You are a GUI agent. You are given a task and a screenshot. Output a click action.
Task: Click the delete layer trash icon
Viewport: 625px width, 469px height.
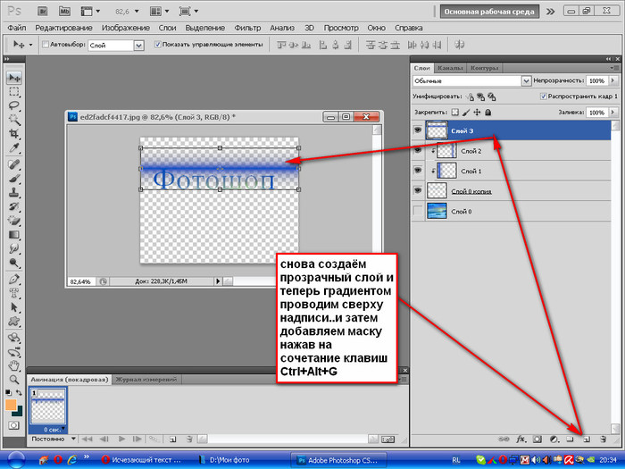[x=604, y=440]
